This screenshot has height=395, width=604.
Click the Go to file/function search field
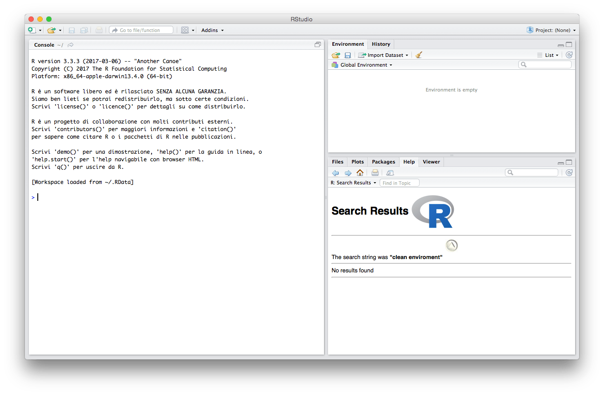click(x=141, y=30)
